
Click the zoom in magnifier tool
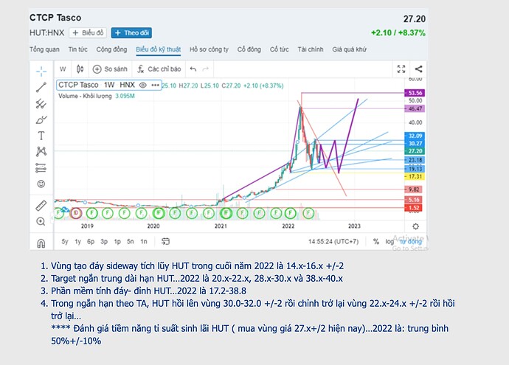[41, 222]
